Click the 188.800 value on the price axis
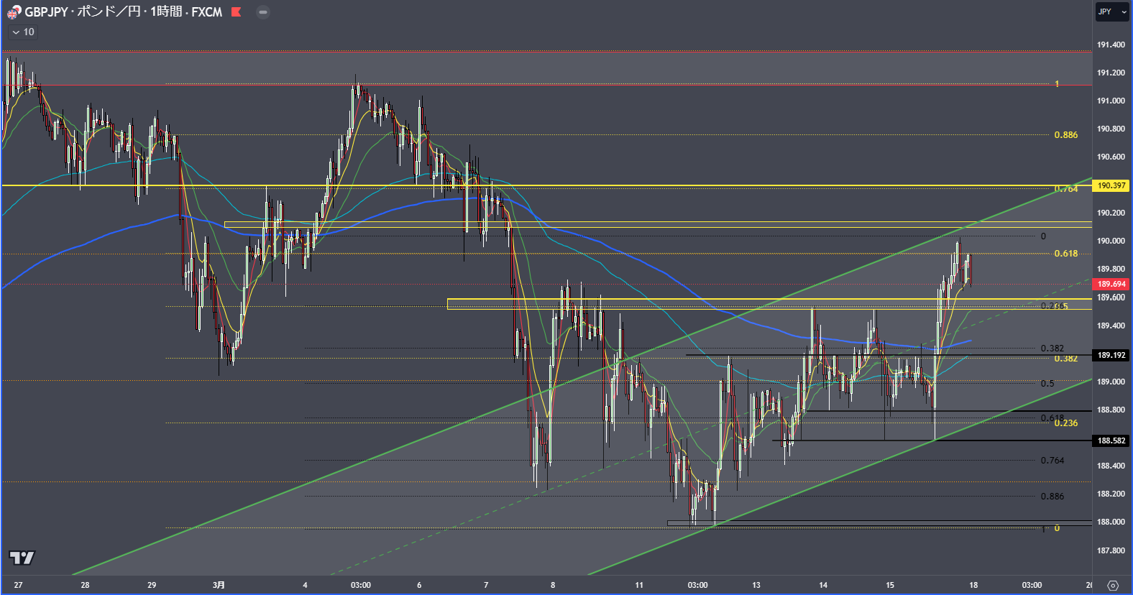This screenshot has width=1133, height=595. (x=1111, y=410)
